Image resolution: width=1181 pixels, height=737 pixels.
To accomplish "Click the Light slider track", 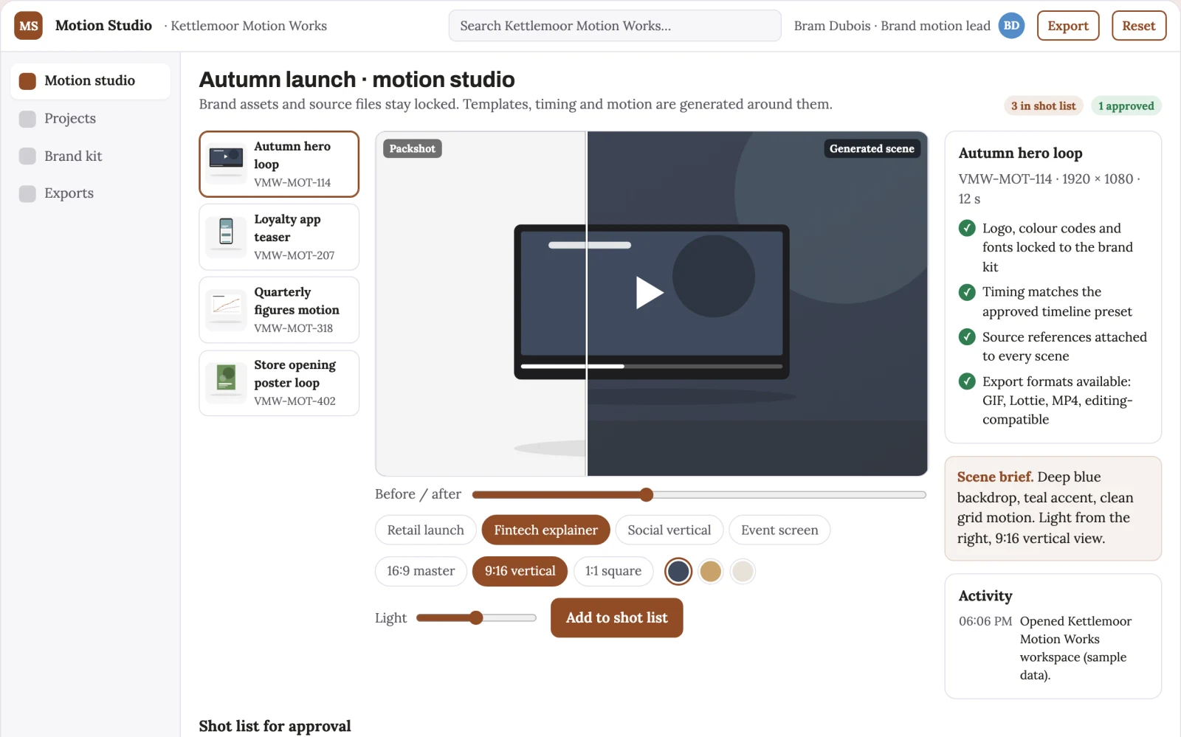I will click(476, 618).
